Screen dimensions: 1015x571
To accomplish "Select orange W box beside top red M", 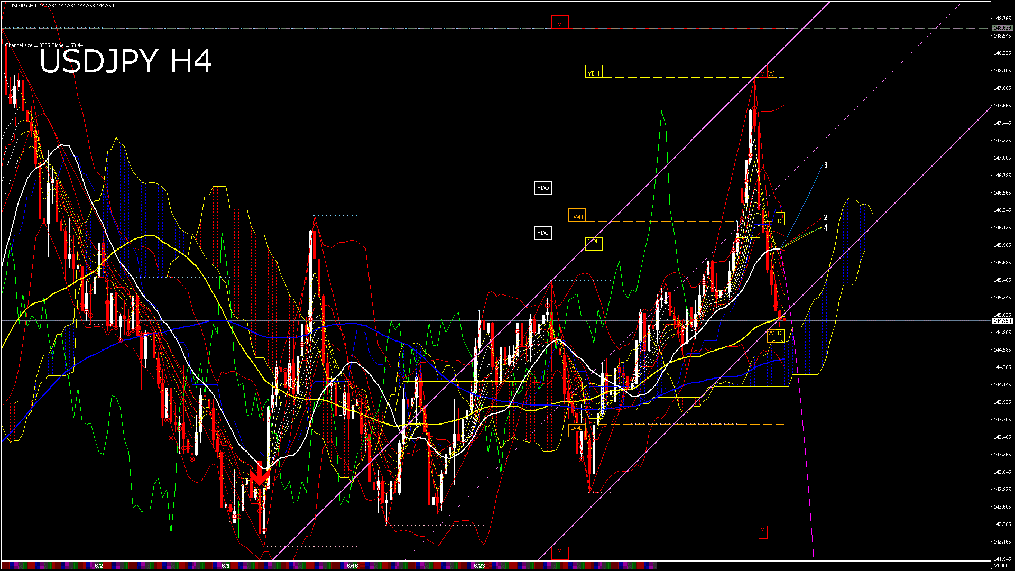I will [x=771, y=73].
